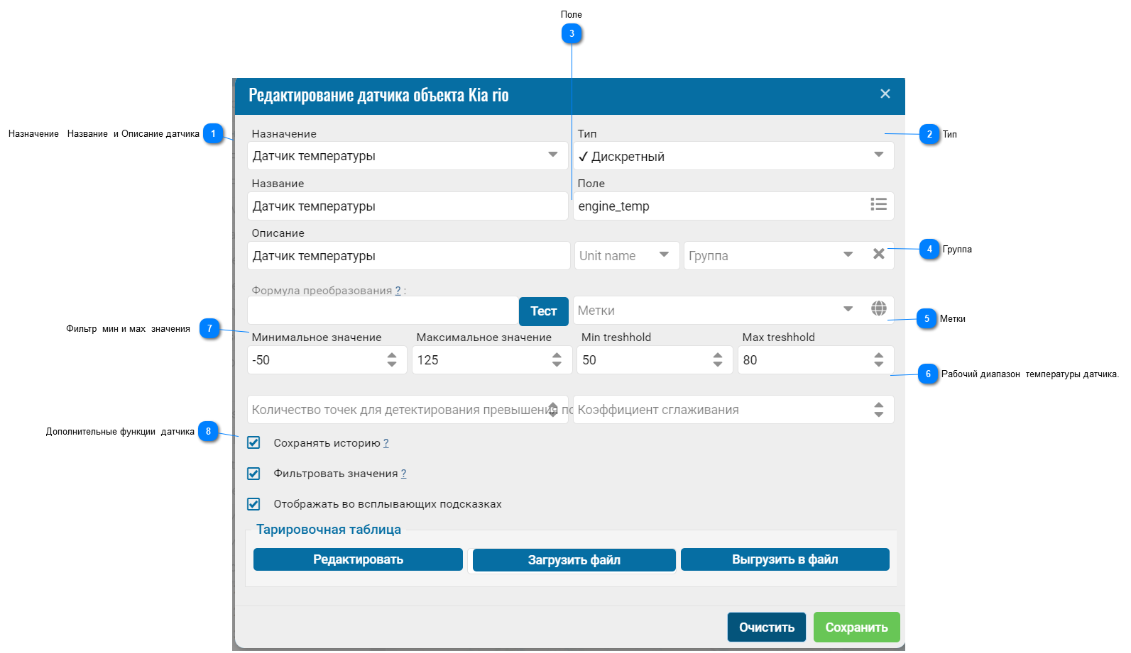The width and height of the screenshot is (1131, 653).
Task: Toggle Отображать во всплывающих подсказках checkbox
Action: [253, 504]
